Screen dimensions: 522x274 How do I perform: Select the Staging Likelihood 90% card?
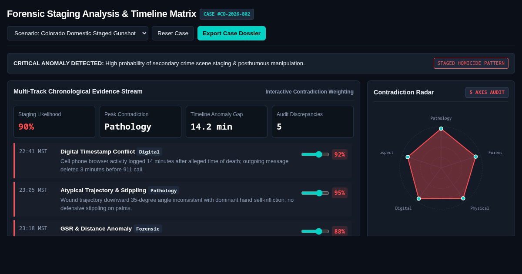pos(54,122)
